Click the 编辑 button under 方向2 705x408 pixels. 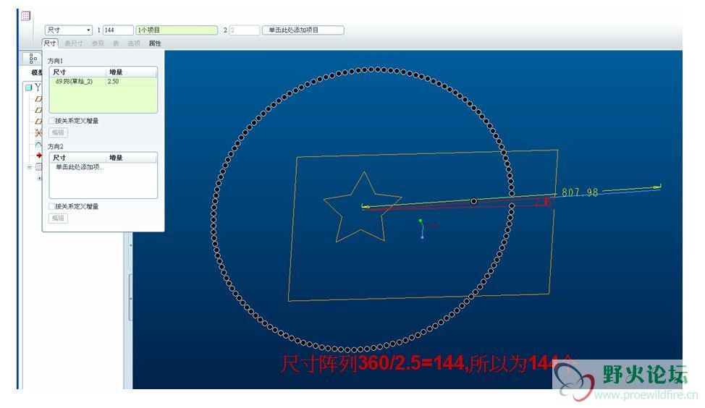tap(58, 218)
